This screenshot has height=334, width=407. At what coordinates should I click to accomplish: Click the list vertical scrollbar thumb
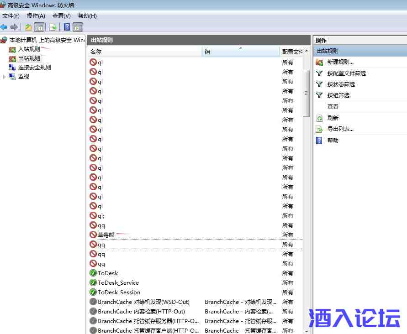pos(307,93)
